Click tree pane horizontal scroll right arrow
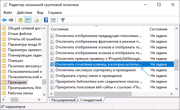Screen dimensions: 180x110 click(39, 99)
